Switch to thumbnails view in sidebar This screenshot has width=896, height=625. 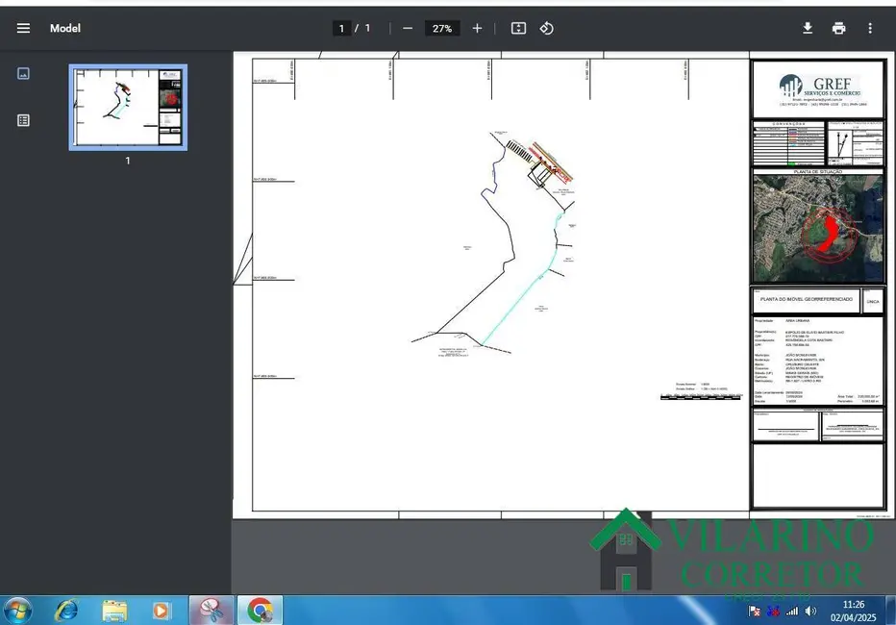pos(24,73)
